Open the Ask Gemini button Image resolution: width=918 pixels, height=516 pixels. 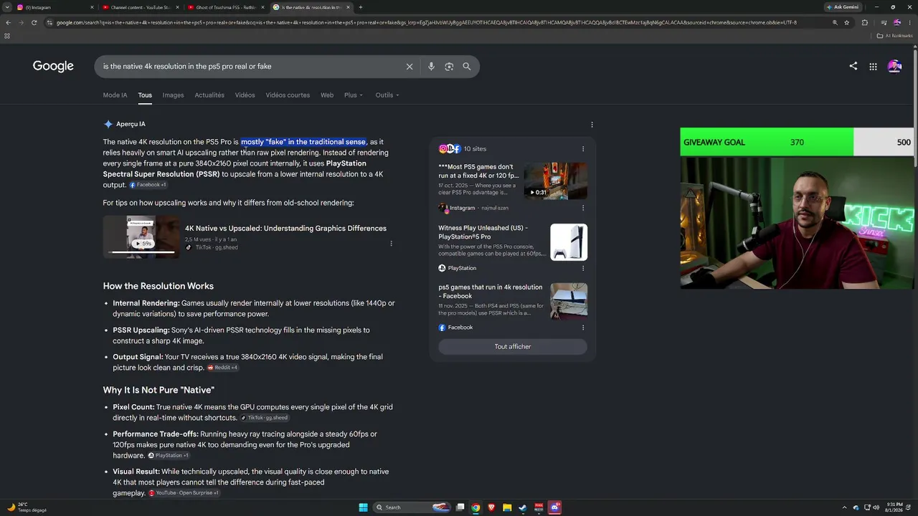843,7
